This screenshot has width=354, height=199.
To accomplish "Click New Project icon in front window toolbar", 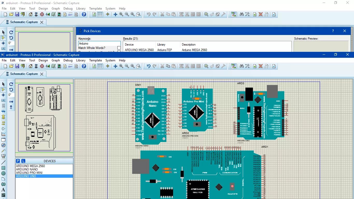I will 5,66.
